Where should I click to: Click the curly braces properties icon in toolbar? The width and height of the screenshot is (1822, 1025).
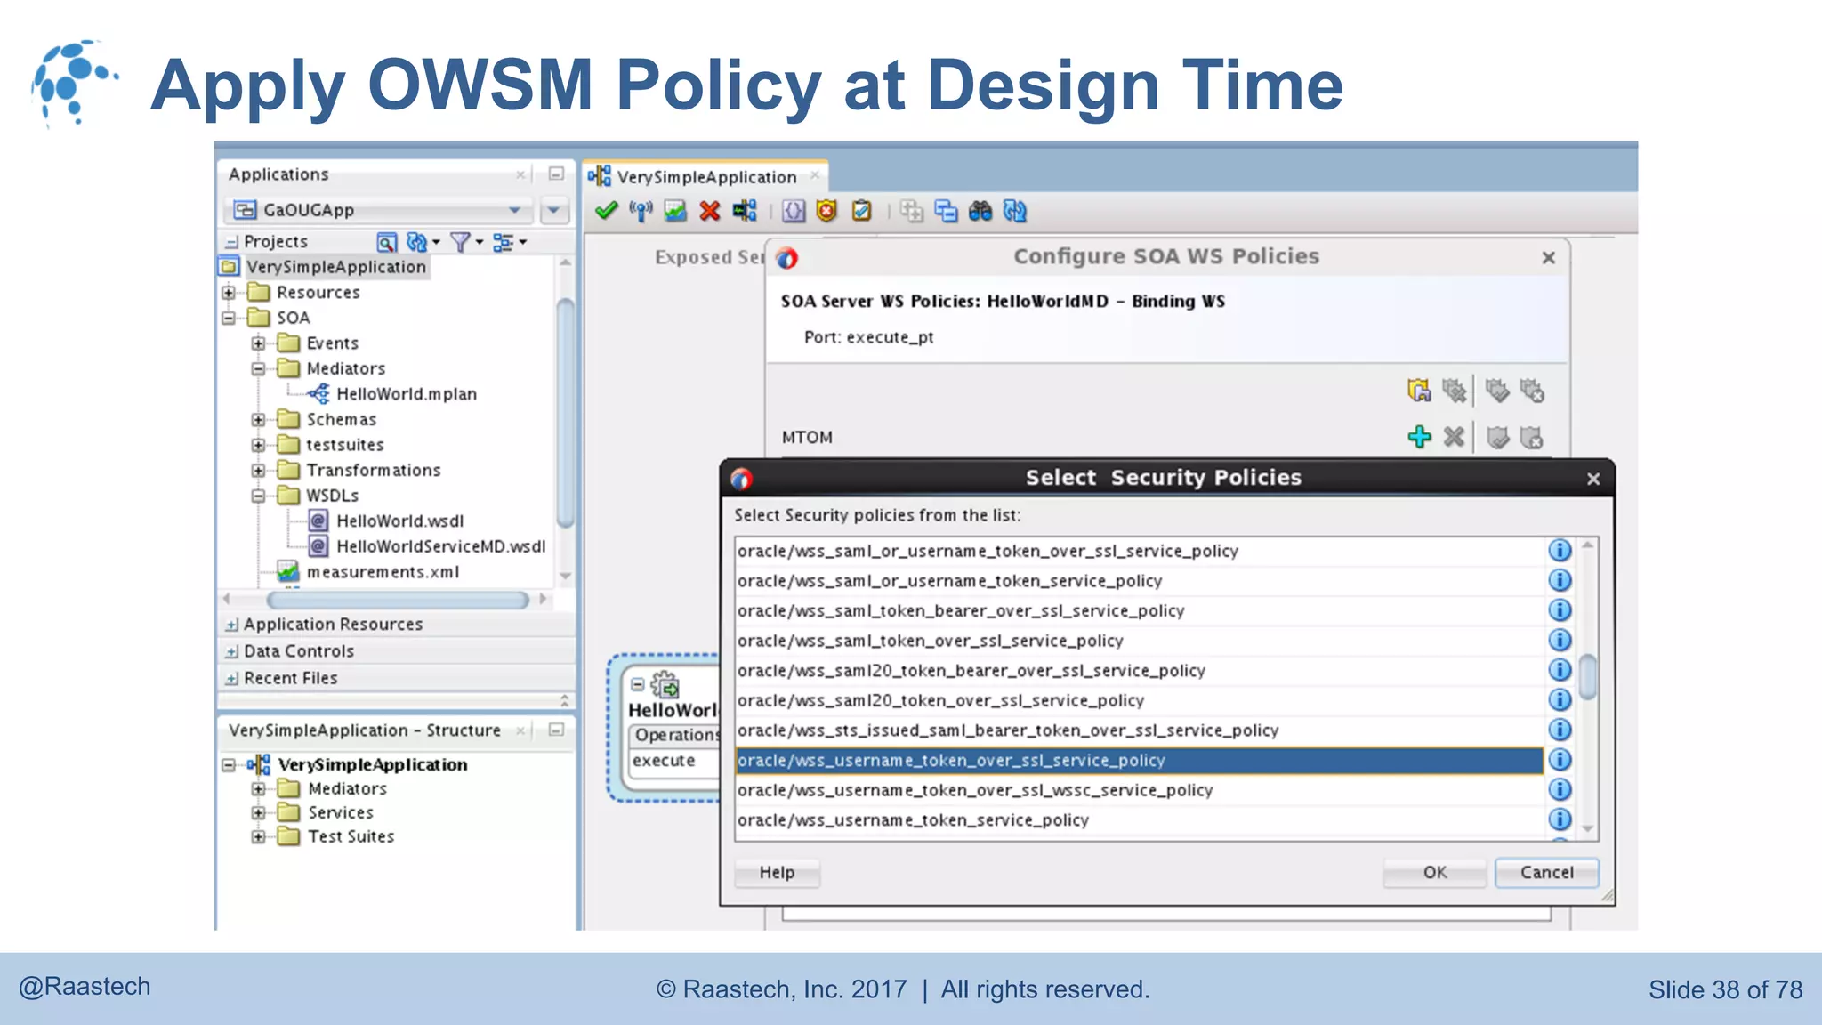click(794, 211)
